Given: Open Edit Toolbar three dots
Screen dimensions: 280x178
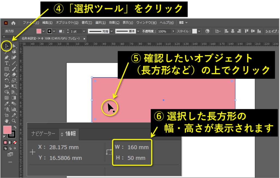Looking at the screenshot, I should click(10, 162).
